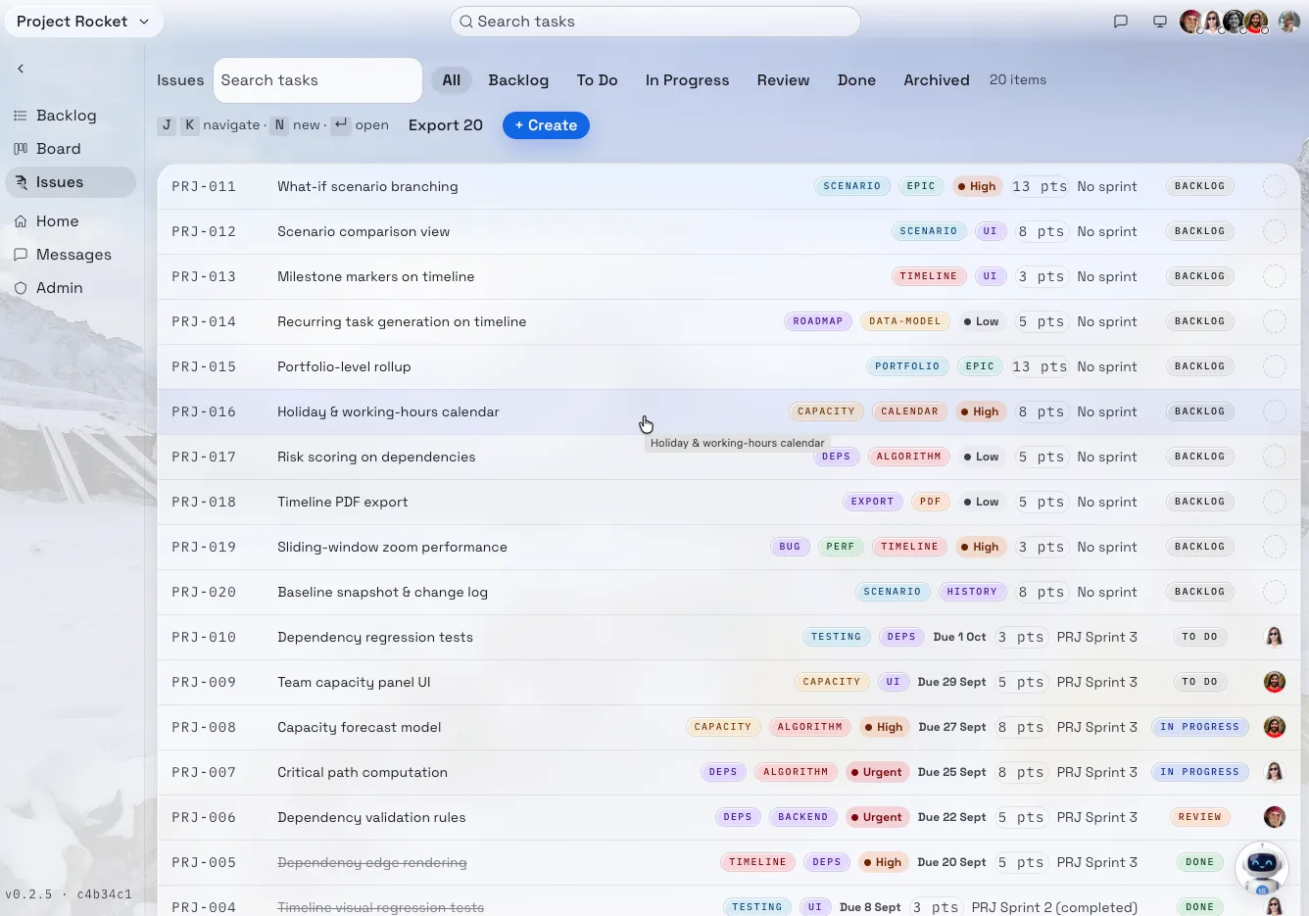1309x916 pixels.
Task: Click empty assignee circle on PRJ-014 row
Action: [x=1275, y=321]
